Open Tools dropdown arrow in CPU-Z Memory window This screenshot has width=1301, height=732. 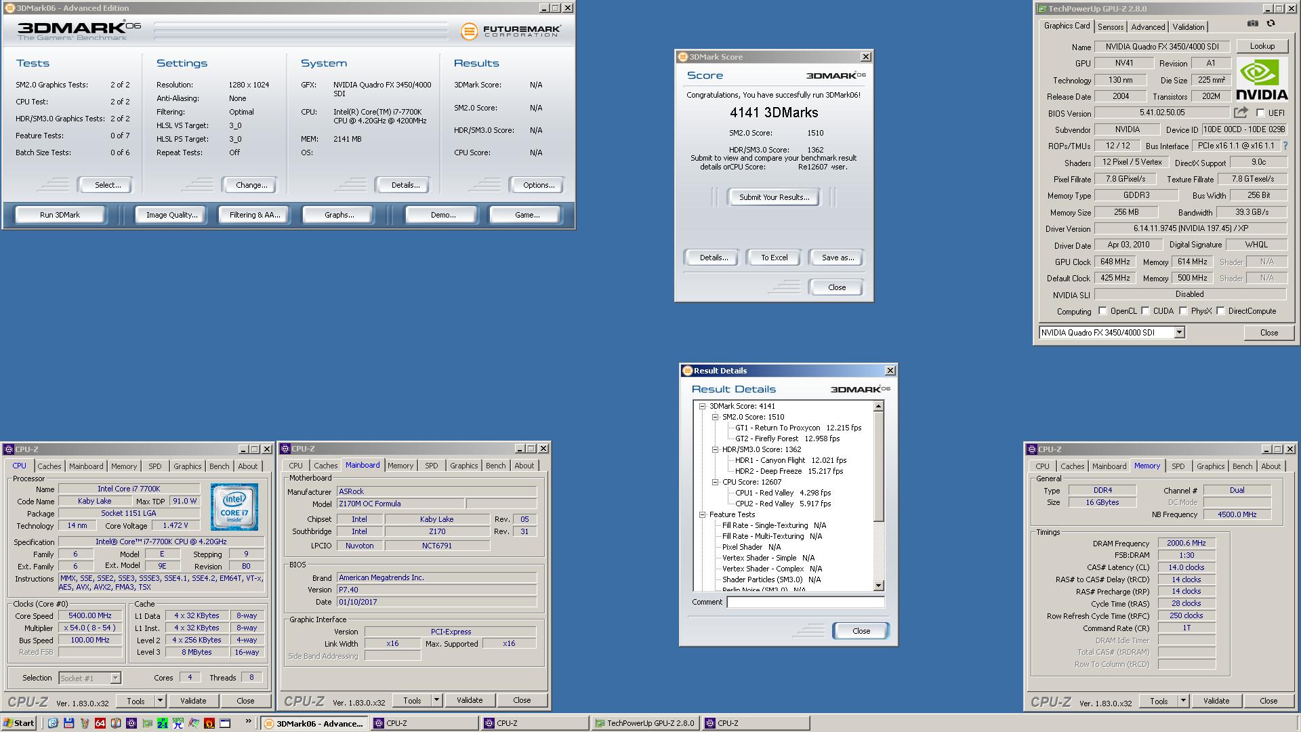click(x=1184, y=701)
